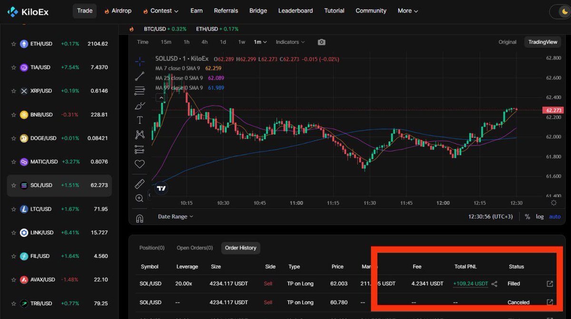Open the Referrals page

point(226,11)
